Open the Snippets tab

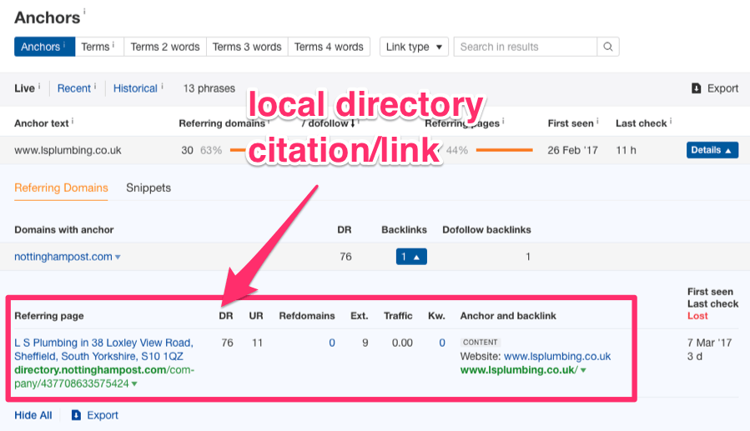[148, 188]
